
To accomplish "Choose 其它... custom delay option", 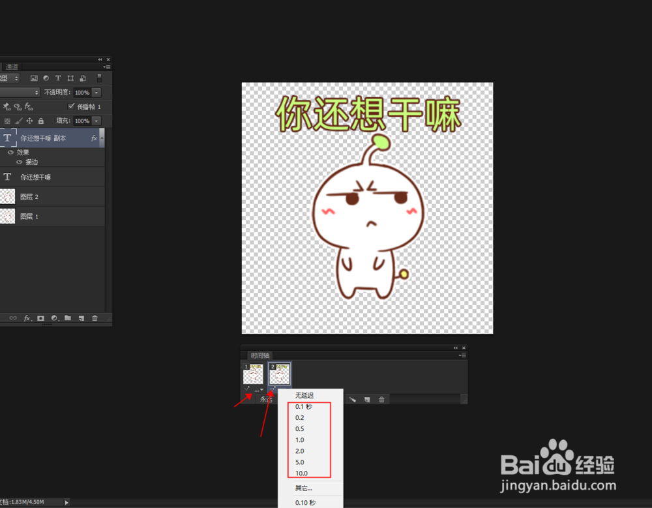I will click(x=310, y=488).
